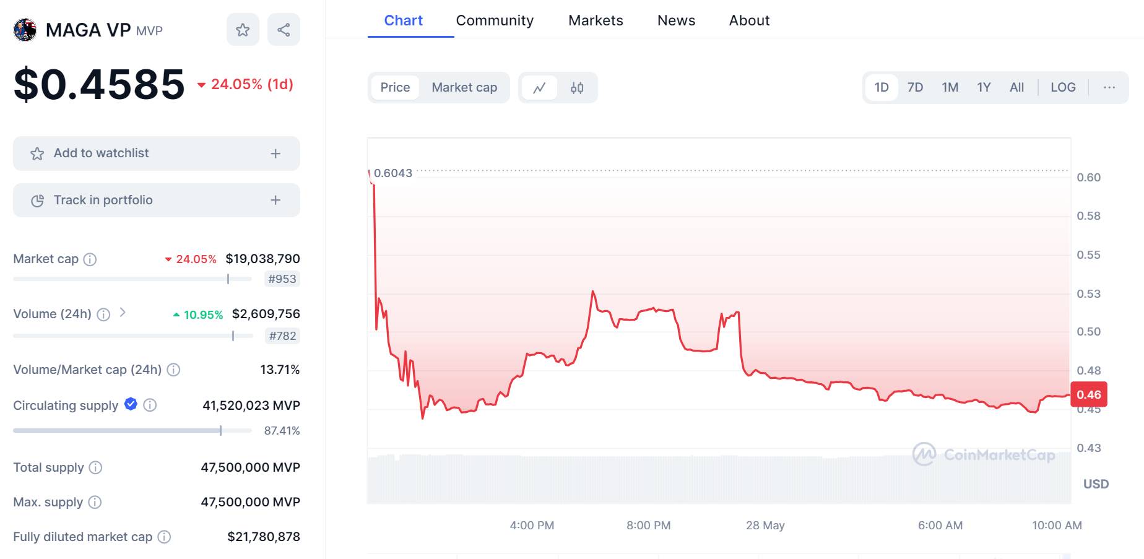Viewport: 1144px width, 559px height.
Task: Click the star favorite button beside MVP
Action: [243, 30]
